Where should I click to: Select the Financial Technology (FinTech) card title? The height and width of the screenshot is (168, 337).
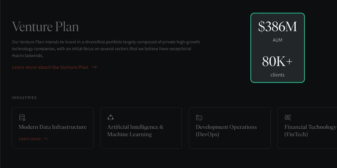coord(310,131)
